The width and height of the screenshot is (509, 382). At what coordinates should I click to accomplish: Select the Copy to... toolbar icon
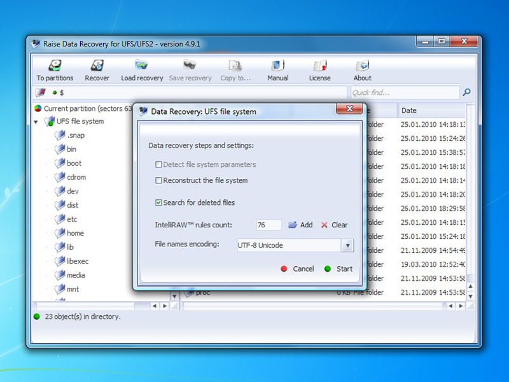235,66
